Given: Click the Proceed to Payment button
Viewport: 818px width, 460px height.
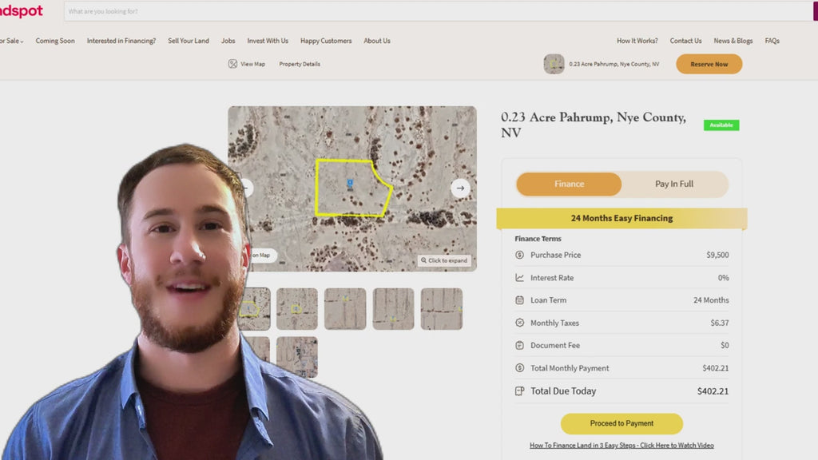Looking at the screenshot, I should tap(621, 423).
